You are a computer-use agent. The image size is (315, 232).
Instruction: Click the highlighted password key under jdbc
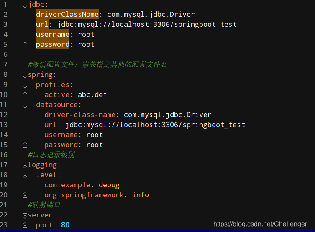point(53,44)
